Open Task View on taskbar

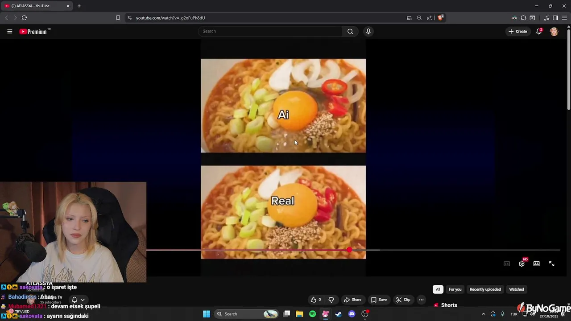click(x=287, y=314)
